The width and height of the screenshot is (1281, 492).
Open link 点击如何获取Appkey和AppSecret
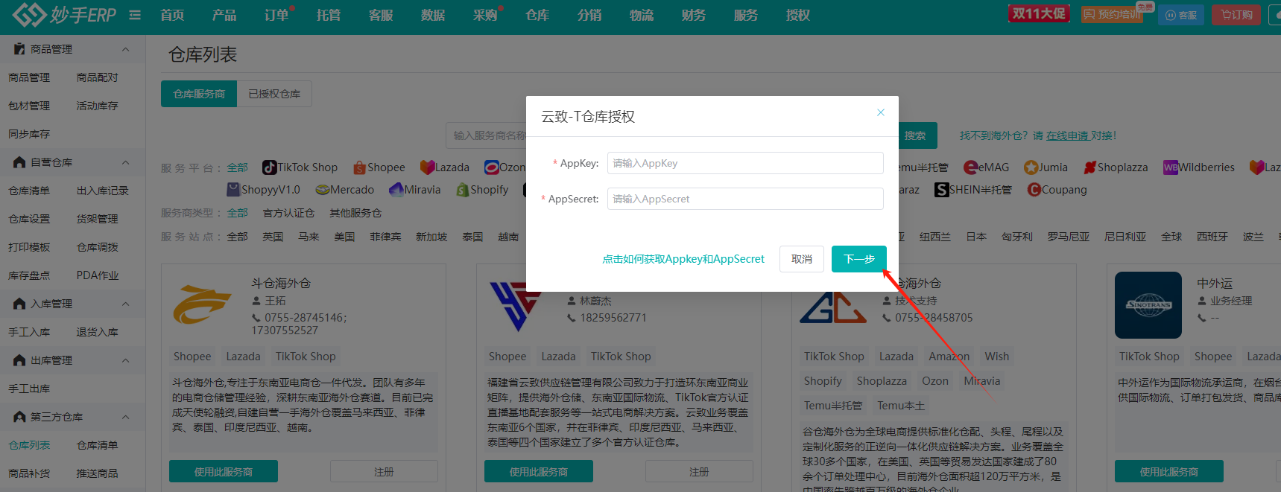(x=683, y=259)
